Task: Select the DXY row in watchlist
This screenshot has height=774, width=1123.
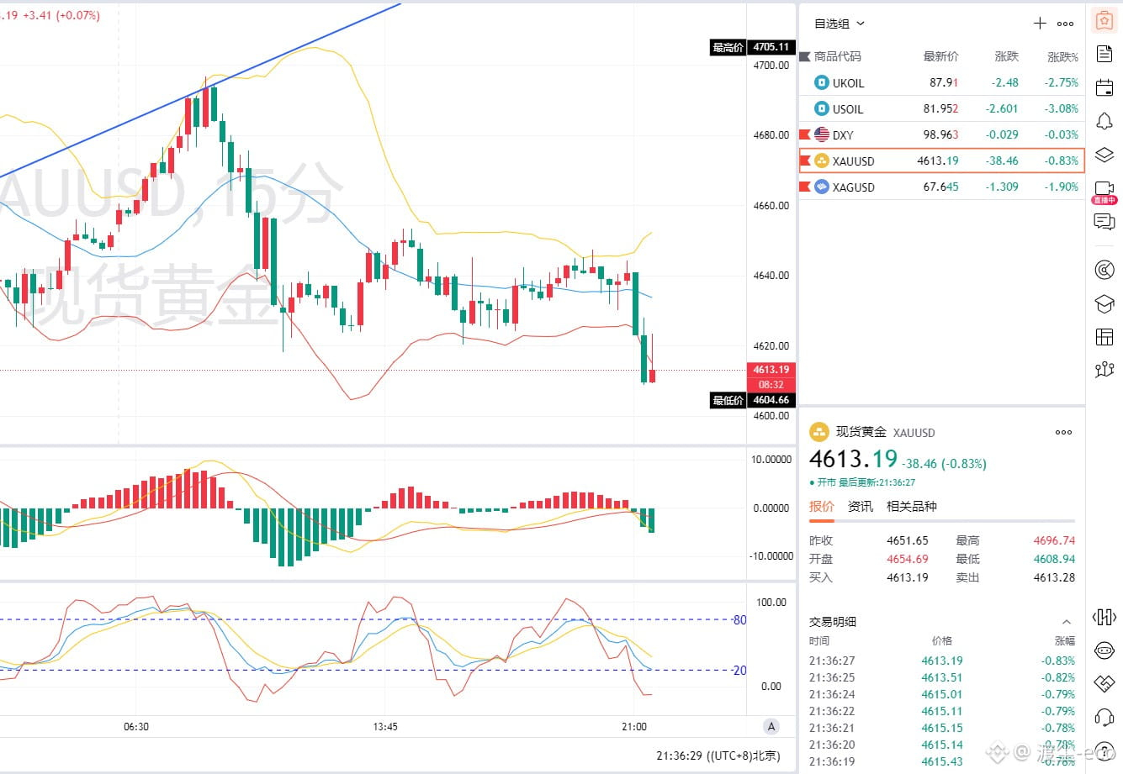Action: [941, 134]
